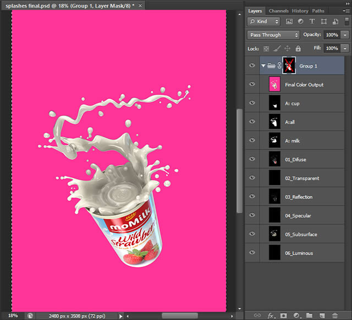Select the Final Color Output layer thumbnail
The width and height of the screenshot is (352, 320).
[274, 84]
